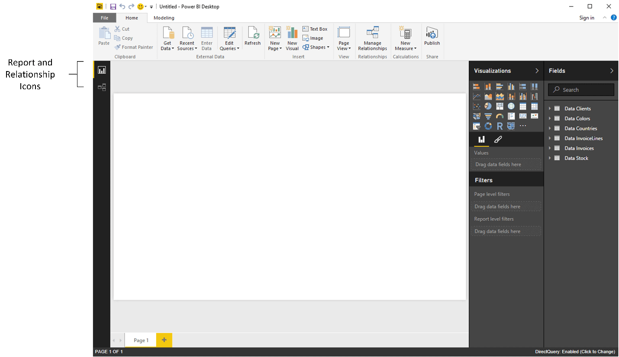This screenshot has height=357, width=619.
Task: Select the funnel chart visualization
Action: pyautogui.click(x=488, y=116)
